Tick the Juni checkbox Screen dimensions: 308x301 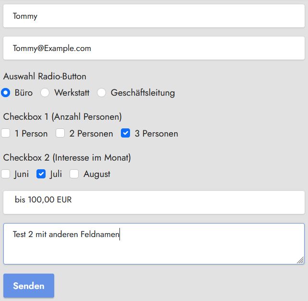(6, 174)
